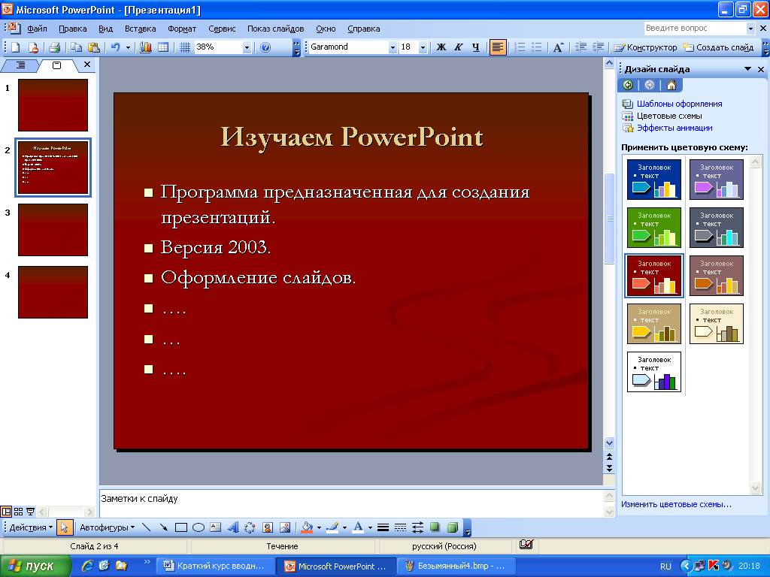Click the Шаблоны оформления link
This screenshot has height=577, width=770.
point(679,104)
